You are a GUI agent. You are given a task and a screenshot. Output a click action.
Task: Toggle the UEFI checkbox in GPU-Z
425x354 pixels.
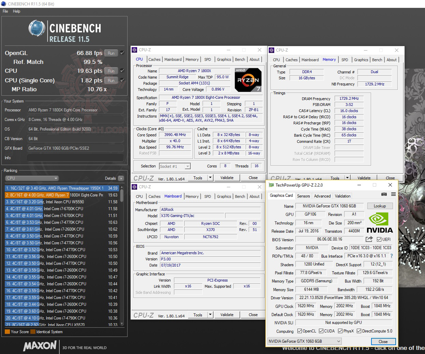[x=379, y=240]
